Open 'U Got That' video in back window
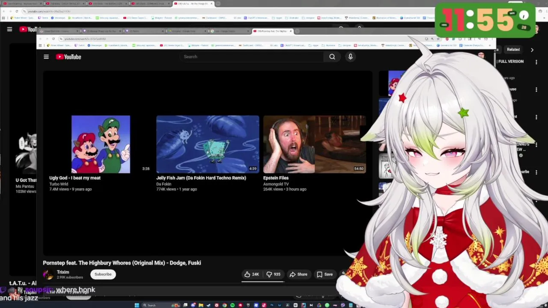548x308 pixels. [26, 180]
